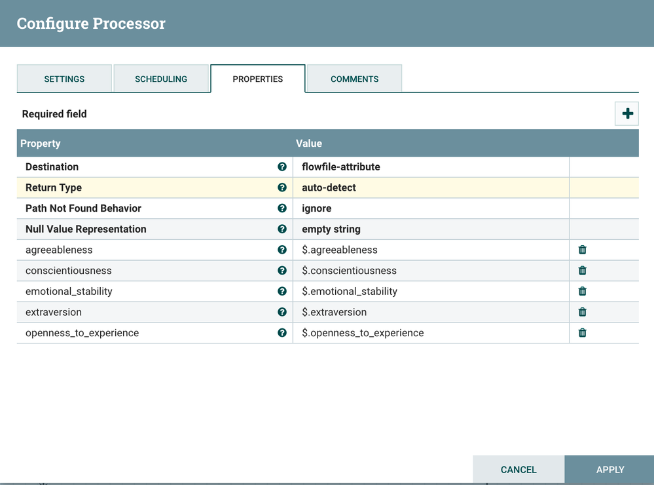Remove the emotional_stability property using trash icon

pyautogui.click(x=582, y=291)
